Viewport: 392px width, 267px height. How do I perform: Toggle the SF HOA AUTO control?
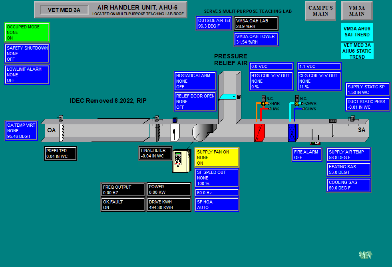click(217, 205)
